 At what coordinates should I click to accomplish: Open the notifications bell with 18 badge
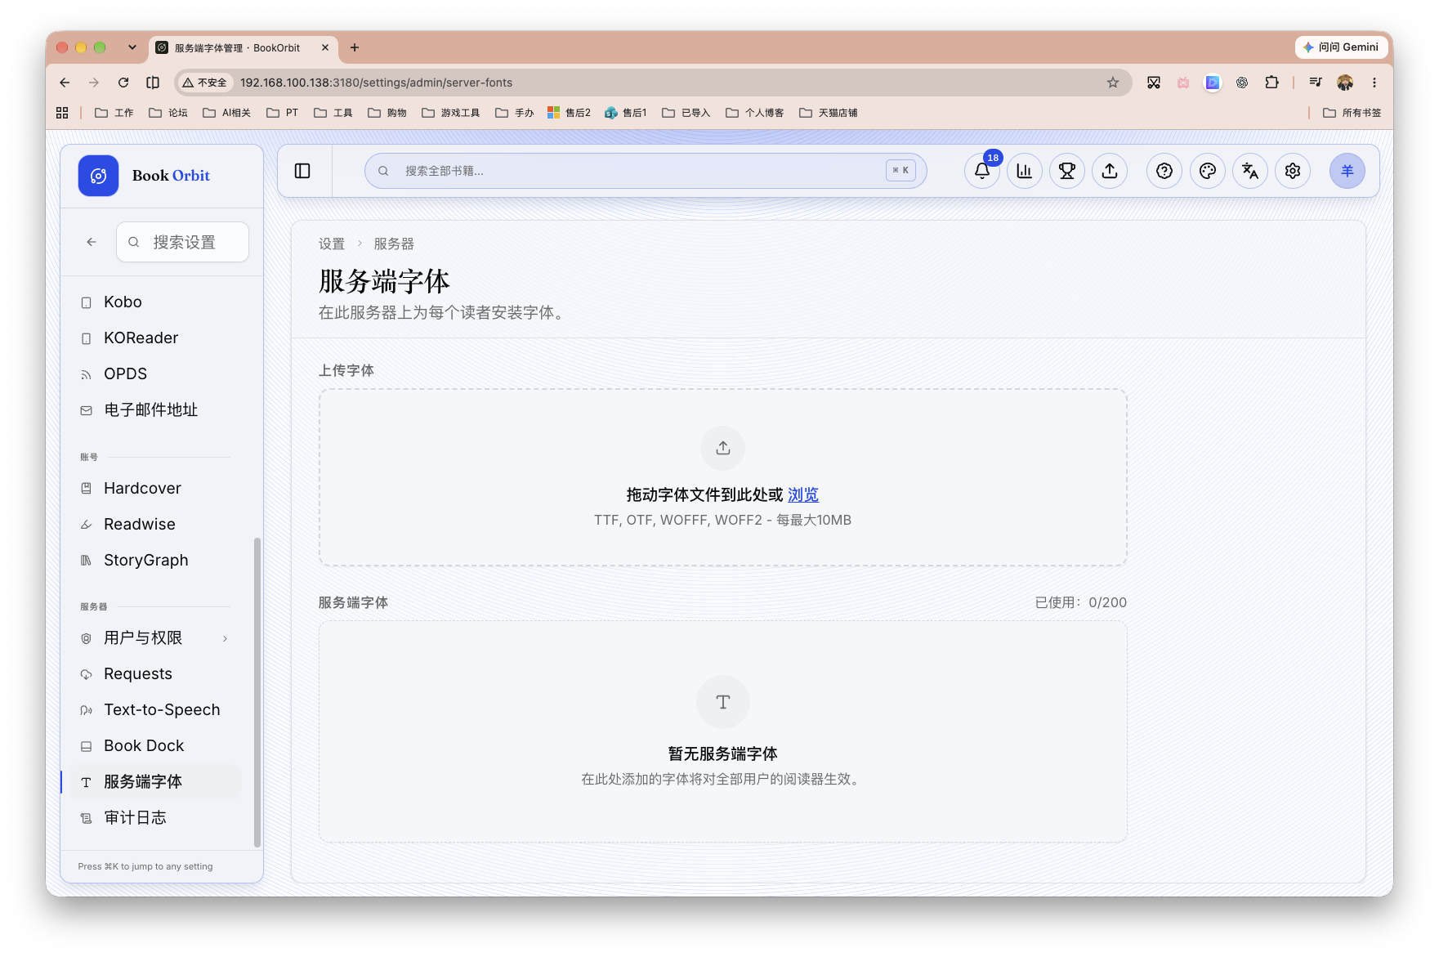point(982,171)
